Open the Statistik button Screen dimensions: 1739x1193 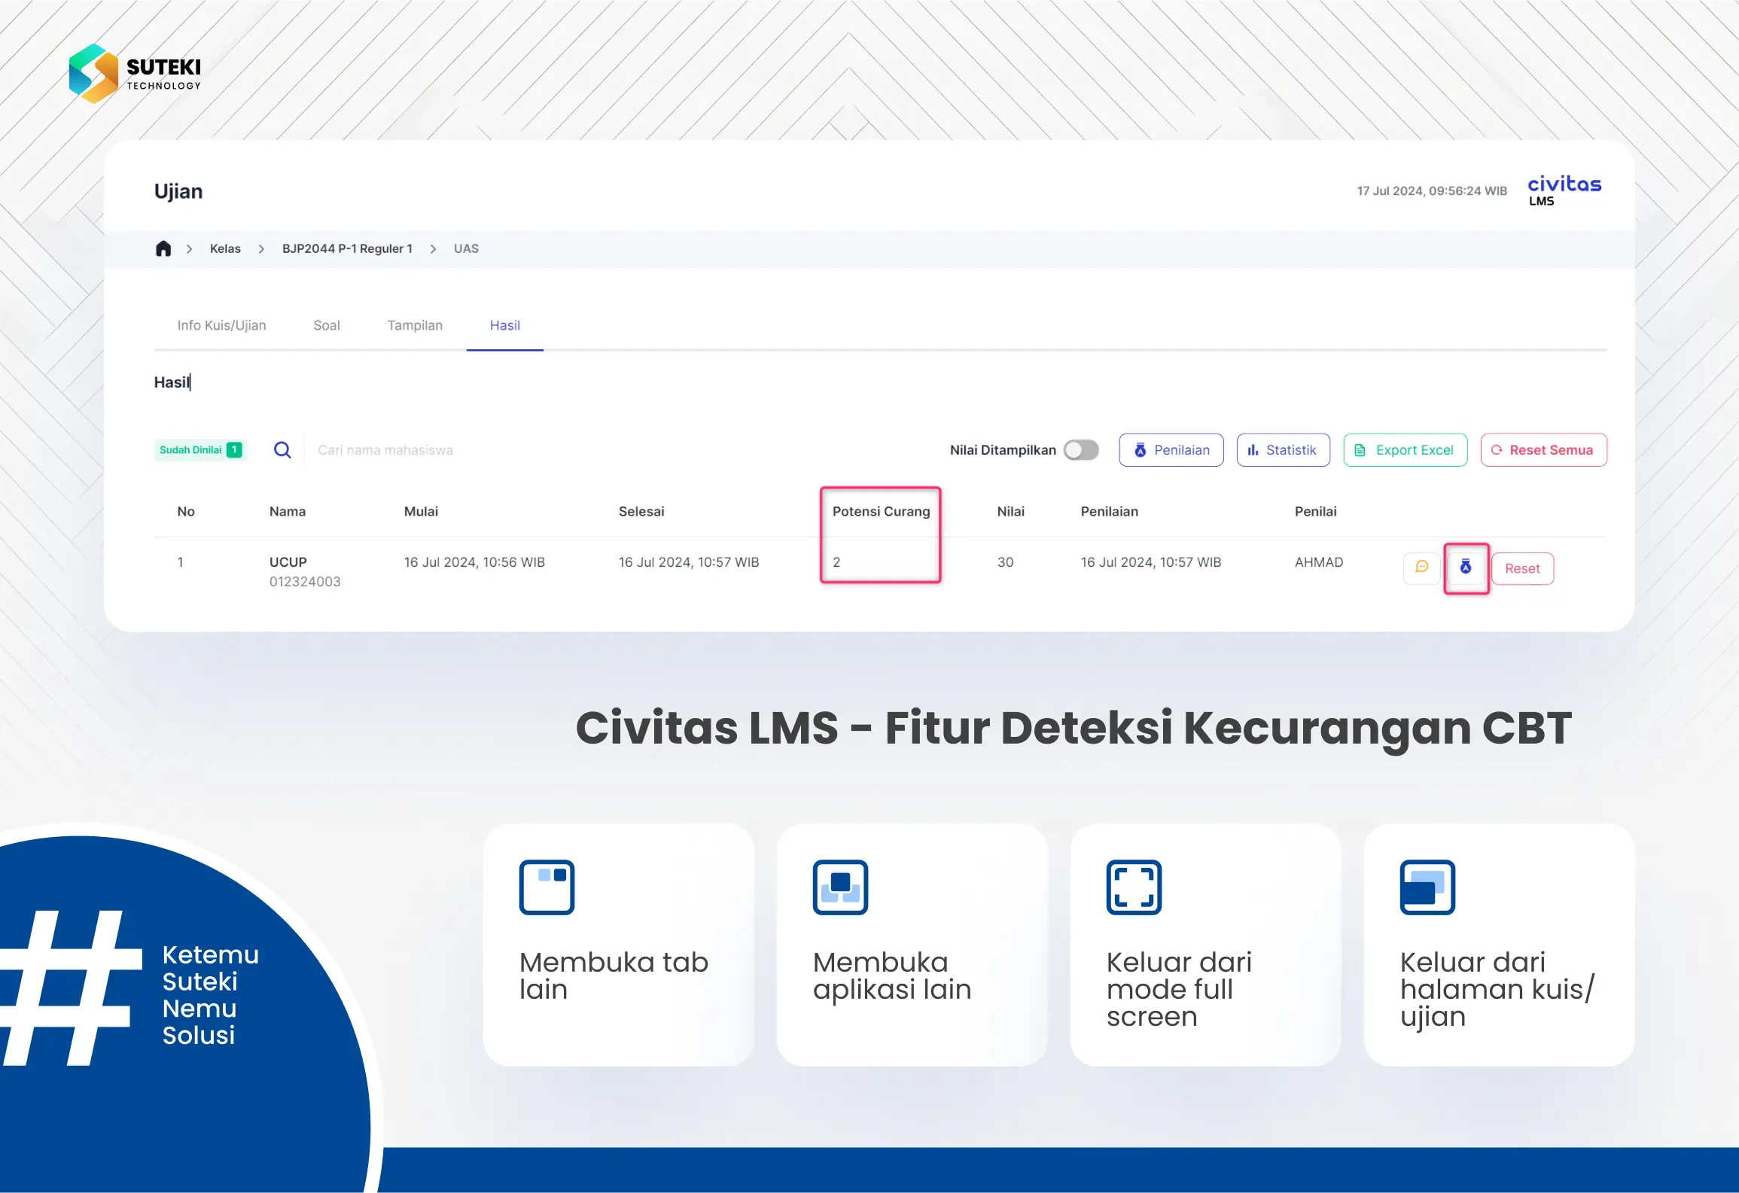pyautogui.click(x=1284, y=450)
